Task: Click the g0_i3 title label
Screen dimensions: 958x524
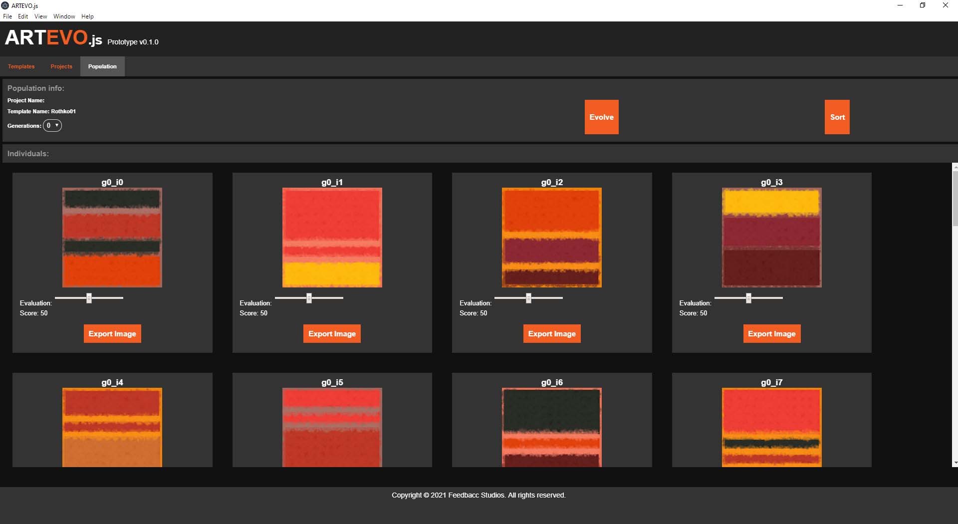Action: coord(772,182)
